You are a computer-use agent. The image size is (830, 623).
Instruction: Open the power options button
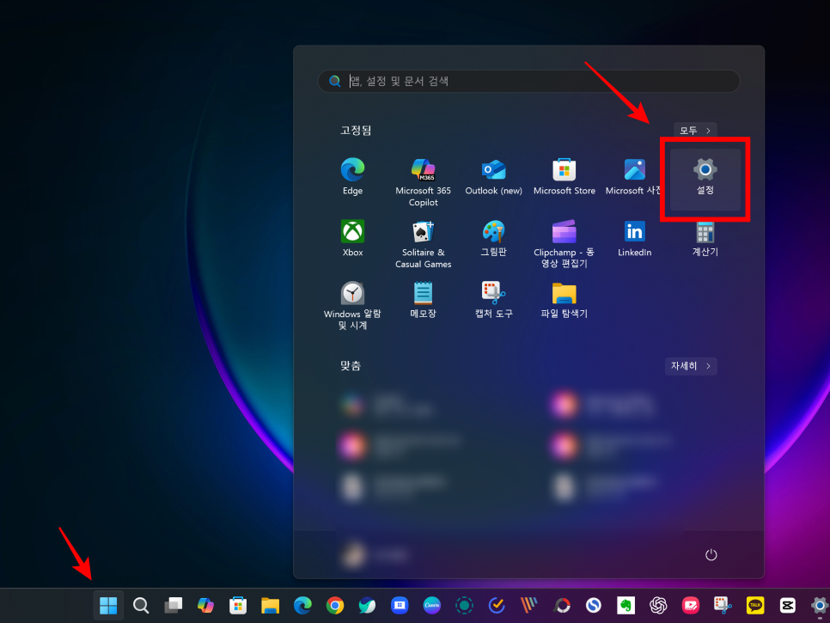click(711, 554)
